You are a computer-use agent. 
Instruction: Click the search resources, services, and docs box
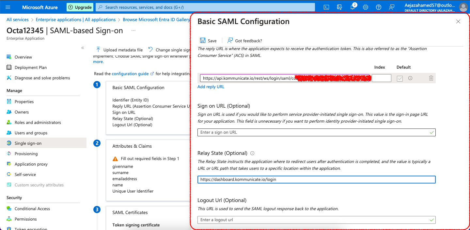pos(205,7)
